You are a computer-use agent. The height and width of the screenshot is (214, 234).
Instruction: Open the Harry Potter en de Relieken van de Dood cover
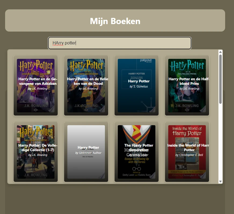coord(86,67)
